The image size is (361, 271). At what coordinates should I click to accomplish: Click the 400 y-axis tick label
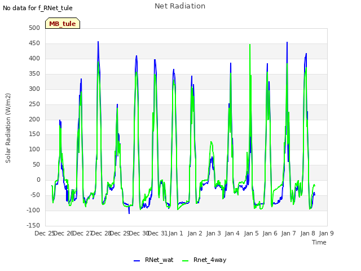[34, 58]
